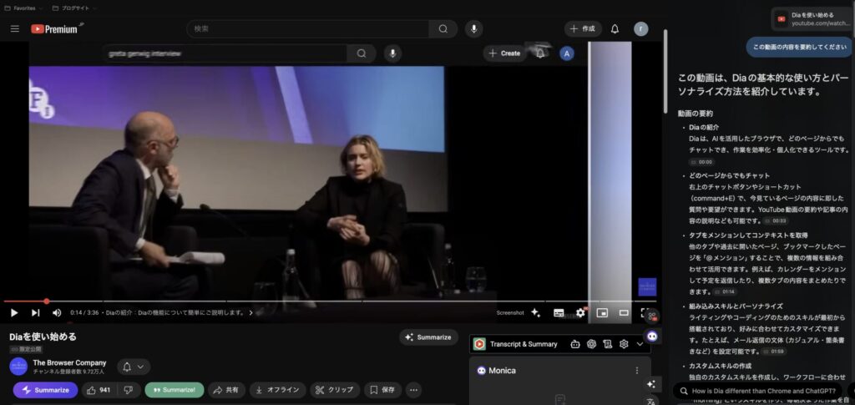The image size is (855, 405).
Task: Jump to the 00:33 timestamp chip
Action: pyautogui.click(x=776, y=220)
